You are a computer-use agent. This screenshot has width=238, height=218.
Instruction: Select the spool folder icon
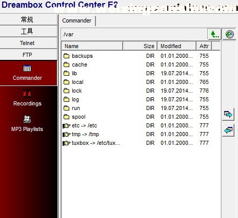pos(66,117)
